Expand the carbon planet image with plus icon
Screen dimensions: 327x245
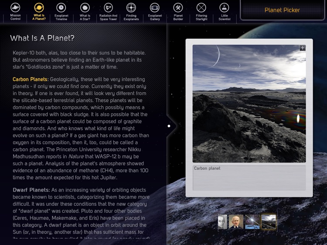[x=303, y=48]
